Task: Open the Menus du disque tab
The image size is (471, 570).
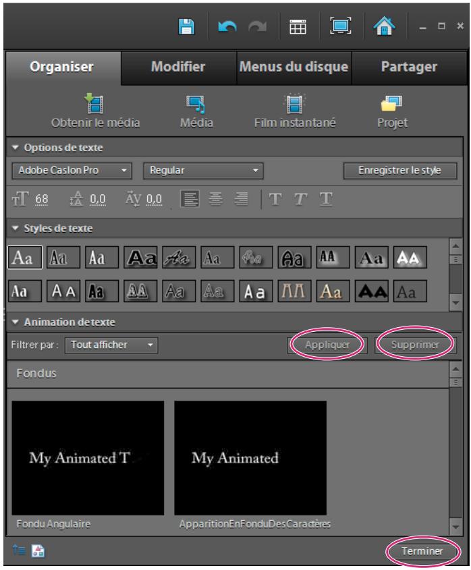Action: coord(294,67)
